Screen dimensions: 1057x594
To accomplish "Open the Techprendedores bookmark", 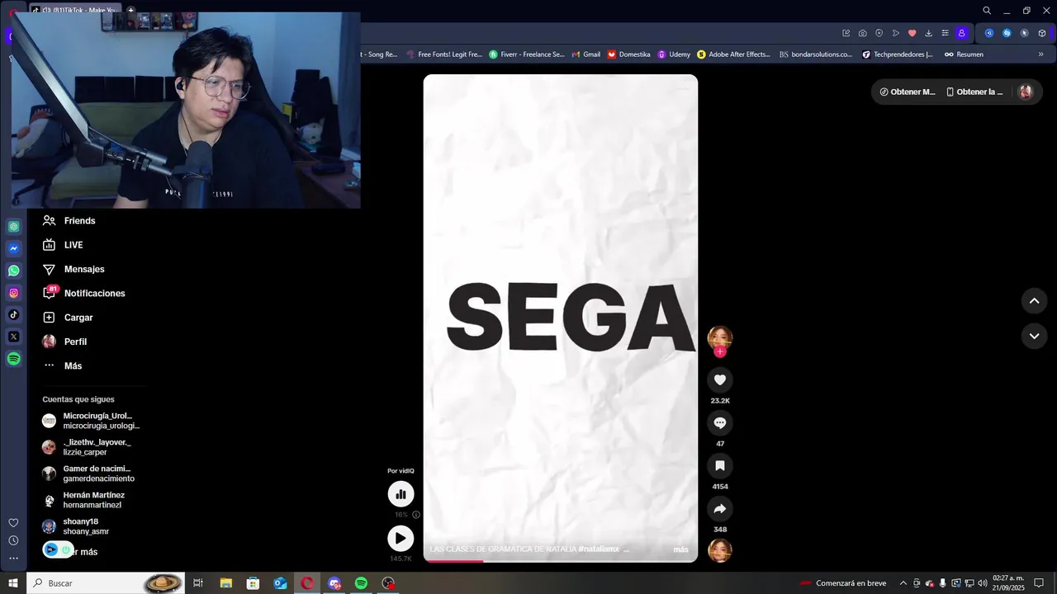I will click(897, 54).
